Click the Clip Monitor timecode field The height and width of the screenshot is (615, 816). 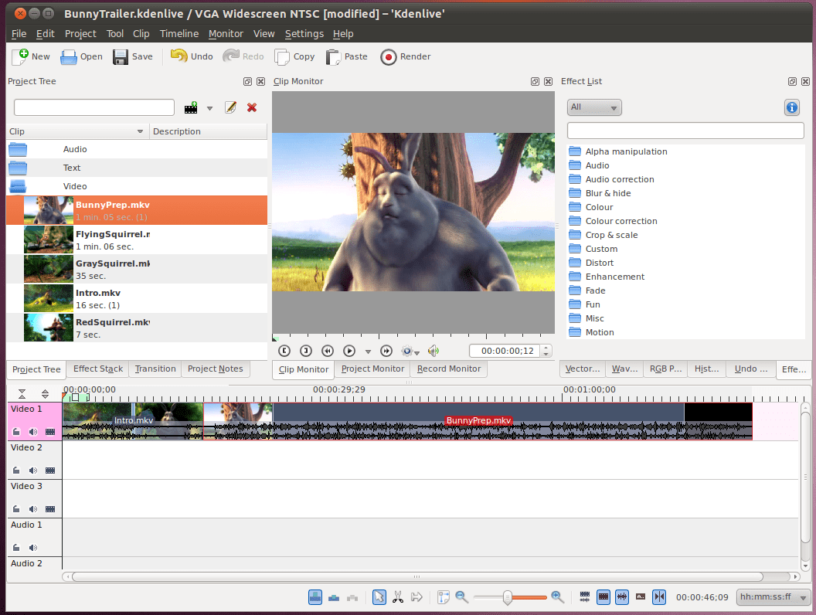[505, 351]
